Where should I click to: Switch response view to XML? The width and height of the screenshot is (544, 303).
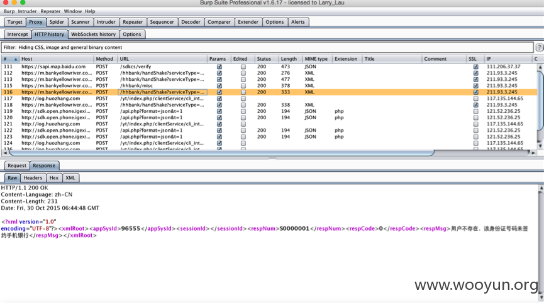point(70,178)
